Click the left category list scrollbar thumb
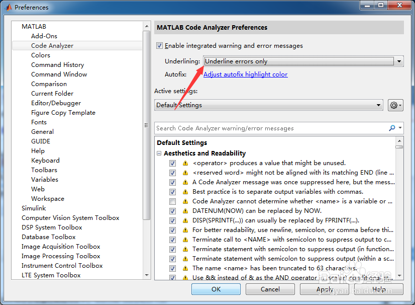Screen dimensions: 415x305 point(146,125)
